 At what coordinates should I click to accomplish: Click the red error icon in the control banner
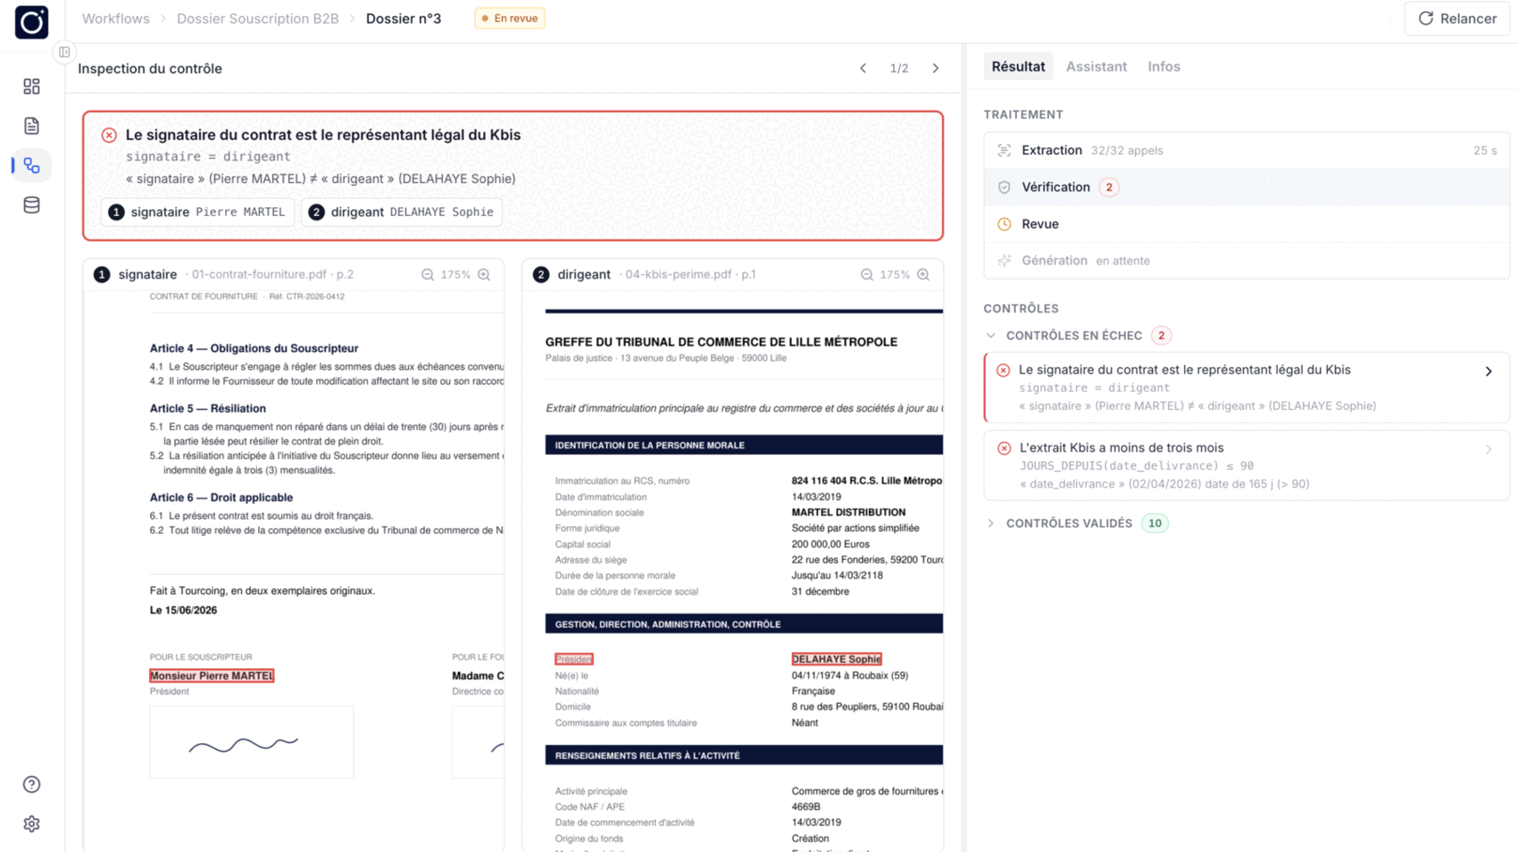click(x=109, y=135)
